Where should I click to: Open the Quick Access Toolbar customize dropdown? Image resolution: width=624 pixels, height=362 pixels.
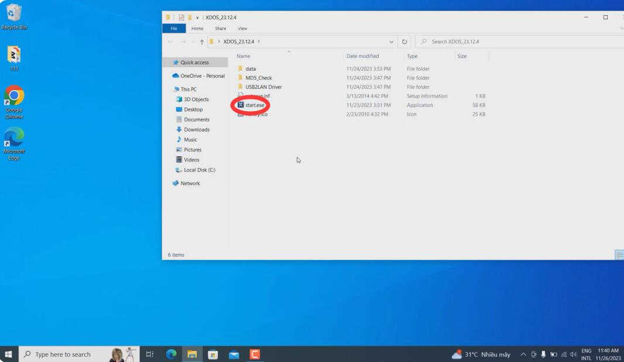pyautogui.click(x=197, y=18)
